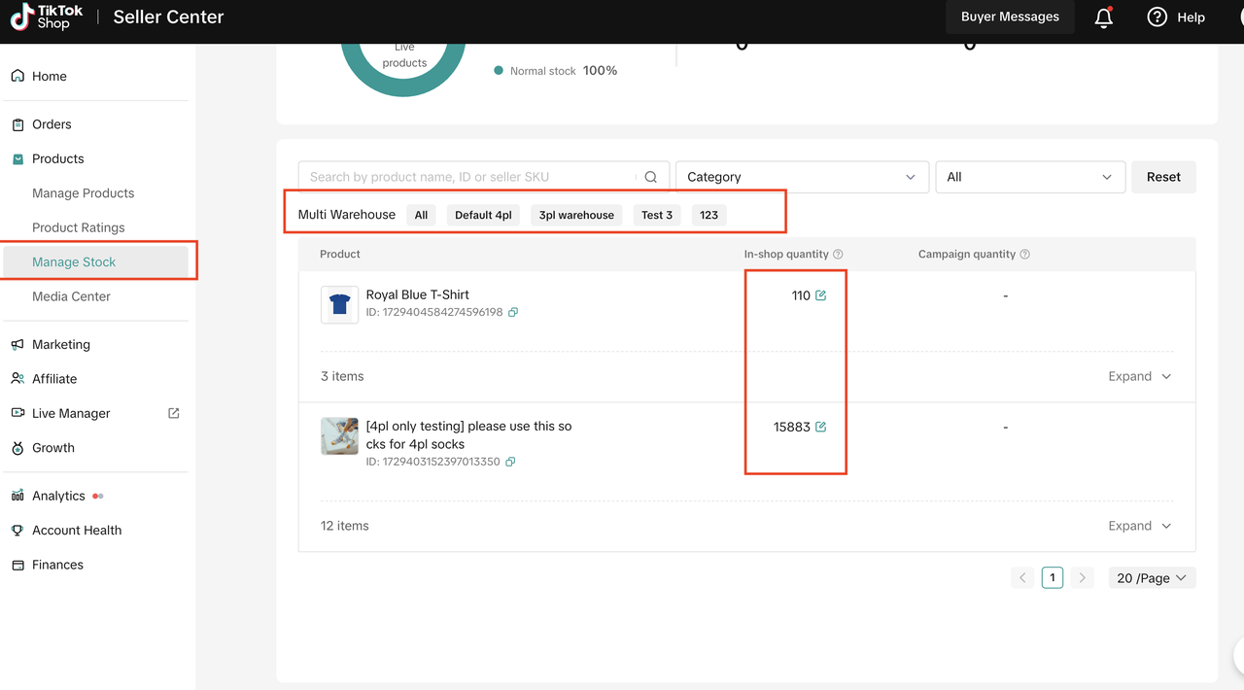Copy the 4pl socks product ID
Viewport: 1244px width, 690px height.
point(510,462)
